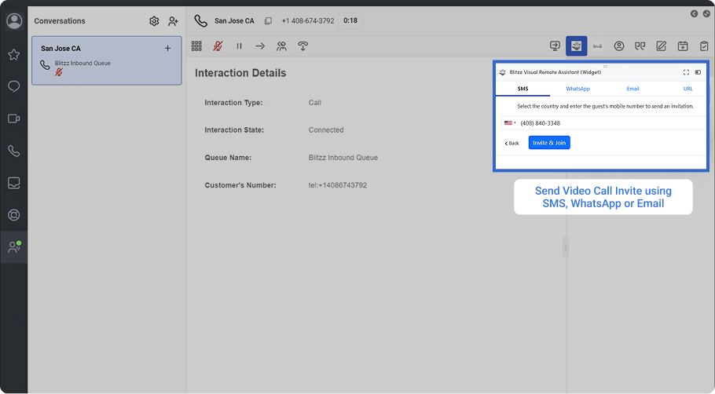This screenshot has height=394, width=715.
Task: Open the notes edit icon
Action: coord(662,46)
